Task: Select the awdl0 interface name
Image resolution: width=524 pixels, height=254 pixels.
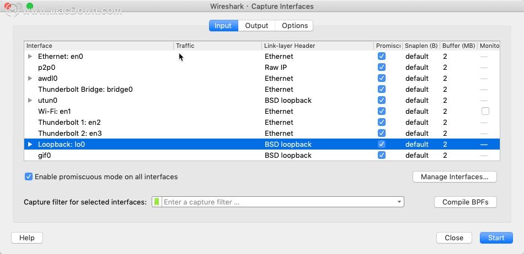Action: tap(49, 78)
